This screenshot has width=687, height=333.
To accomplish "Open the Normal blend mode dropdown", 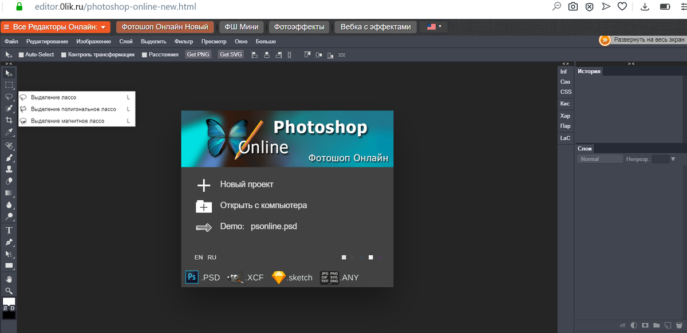I will pyautogui.click(x=599, y=158).
